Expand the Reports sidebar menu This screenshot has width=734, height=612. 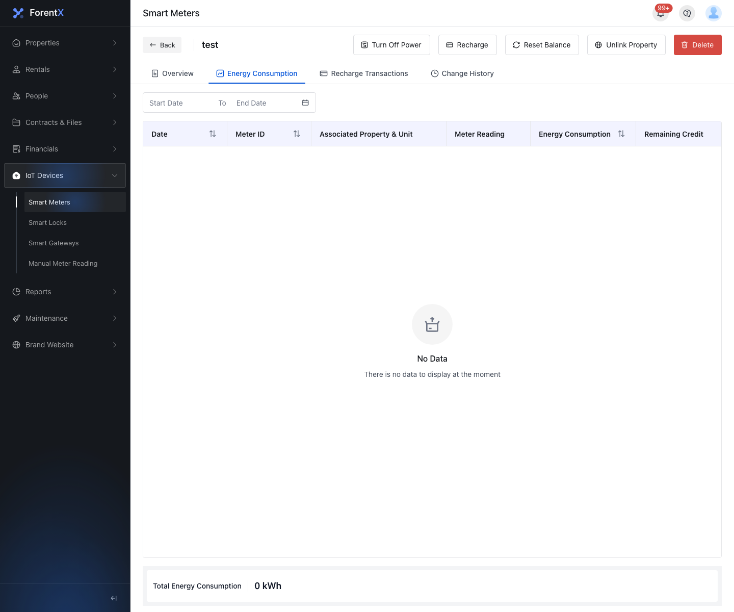[x=65, y=292]
